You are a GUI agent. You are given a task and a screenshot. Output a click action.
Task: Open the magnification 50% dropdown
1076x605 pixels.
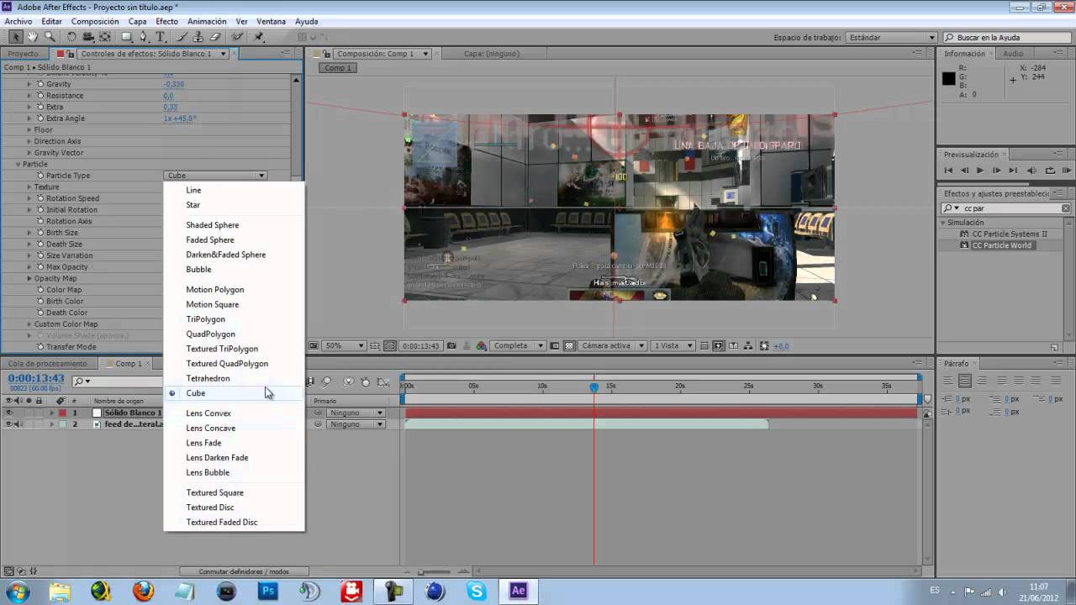click(x=345, y=345)
